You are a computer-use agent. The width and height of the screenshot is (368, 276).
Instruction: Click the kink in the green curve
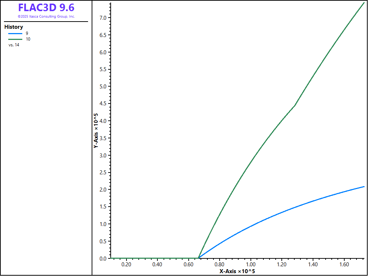295,105
